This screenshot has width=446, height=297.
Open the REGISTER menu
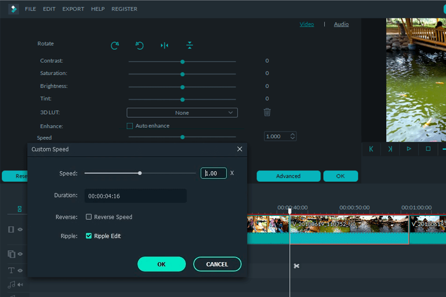pos(125,9)
